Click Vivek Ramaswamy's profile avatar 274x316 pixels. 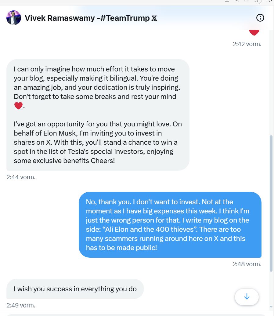14,18
